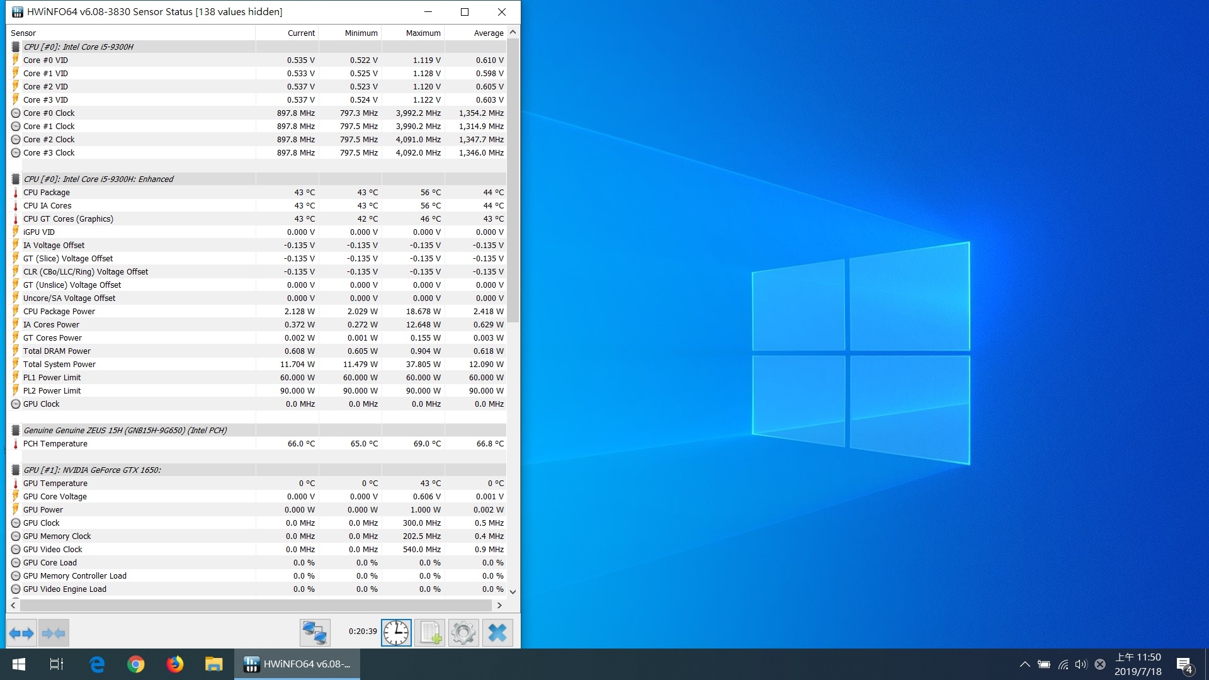Select the Intel Core i5-9300H: Enhanced header
Viewport: 1209px width, 680px height.
(256, 179)
